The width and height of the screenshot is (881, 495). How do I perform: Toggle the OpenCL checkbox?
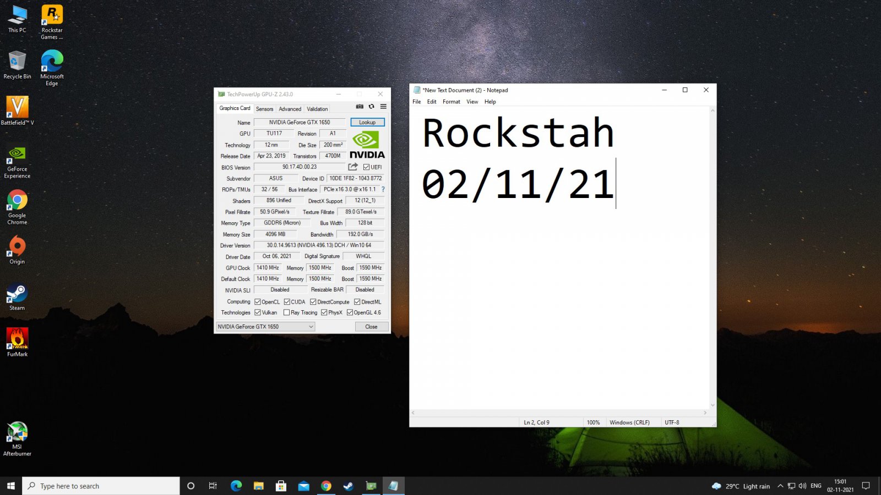pos(258,302)
